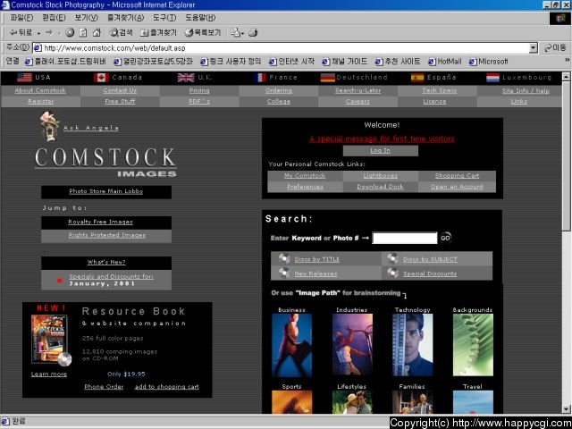Open the History (목록보기) toolbar button
This screenshot has height=429, width=572.
tap(203, 33)
